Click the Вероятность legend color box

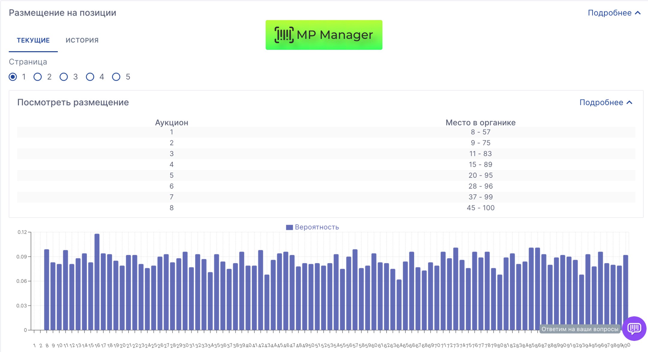289,227
